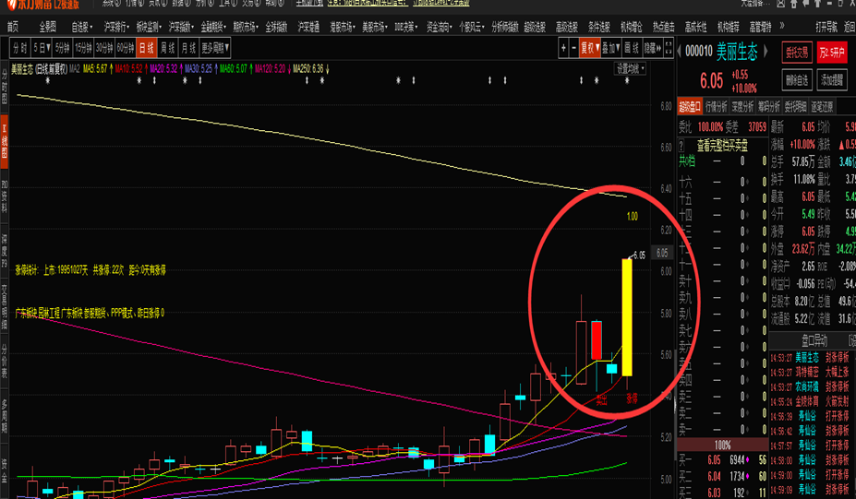Screen dimensions: 856x499
Task: Open left sidebar K线图 tab
Action: 4,141
